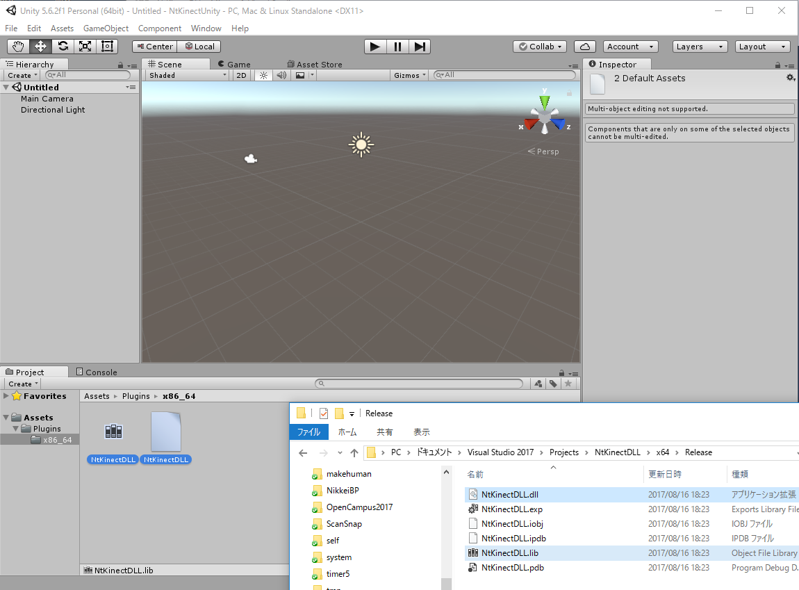
Task: Select NtKinectDLL.pdb in file explorer
Action: click(512, 568)
